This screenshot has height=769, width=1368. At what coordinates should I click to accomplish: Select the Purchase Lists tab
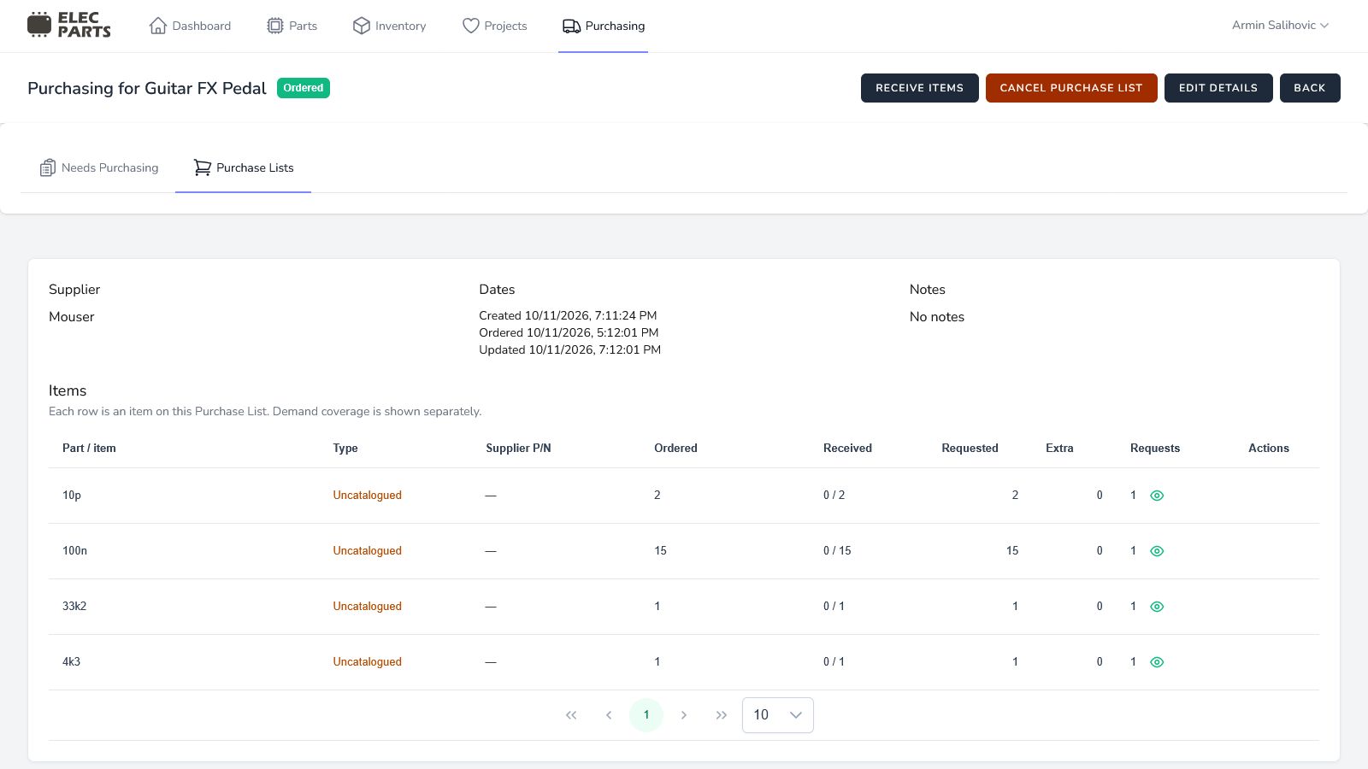tap(244, 167)
